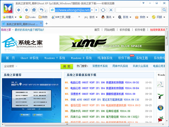The image size is (169, 127).
Task: Go to the browser home page icon
Action: tap(34, 10)
